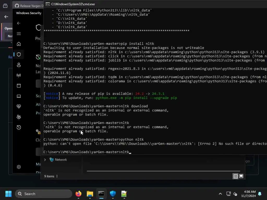The width and height of the screenshot is (267, 200).
Task: Open App & browser control icon
Action: [19, 85]
